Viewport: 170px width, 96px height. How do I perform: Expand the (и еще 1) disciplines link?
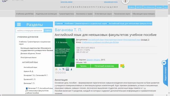point(145,40)
